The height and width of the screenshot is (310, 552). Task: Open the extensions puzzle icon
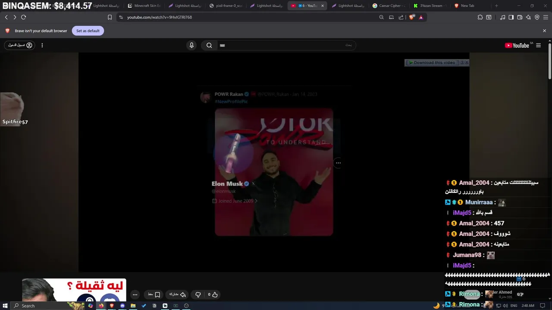coord(480,17)
